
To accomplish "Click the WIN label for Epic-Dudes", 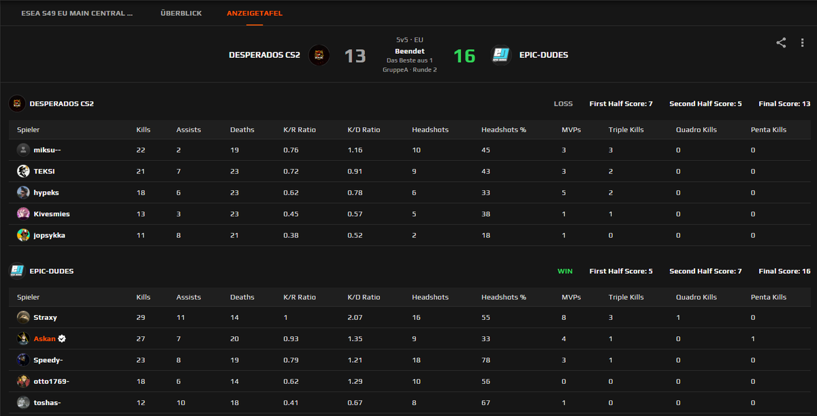I will click(x=565, y=271).
